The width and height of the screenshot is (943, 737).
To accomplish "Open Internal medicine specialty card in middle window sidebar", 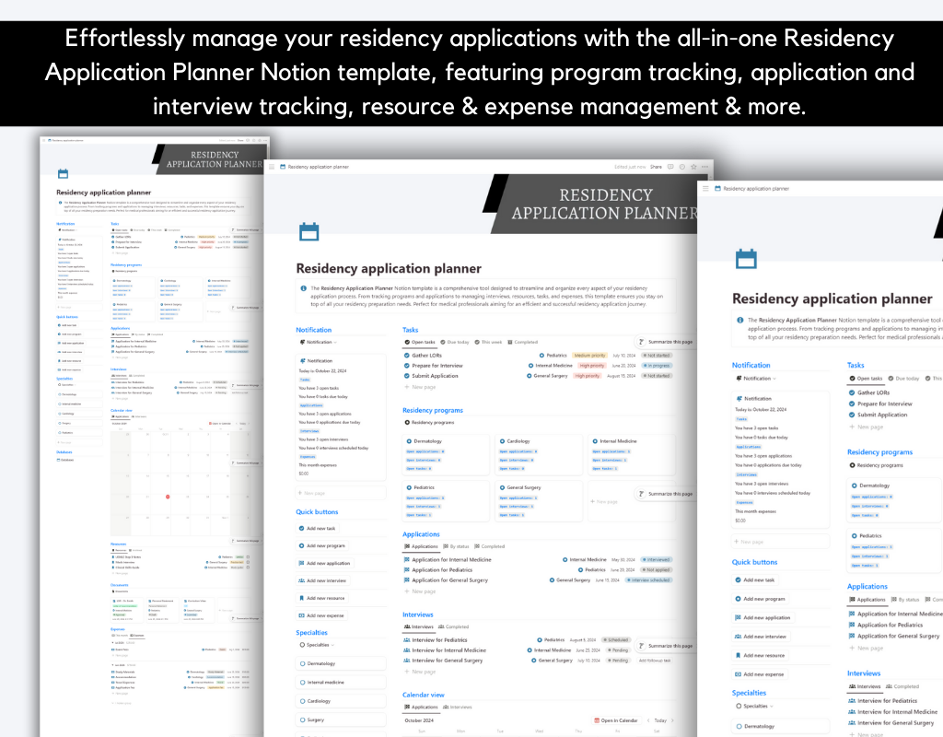I will pos(341,683).
